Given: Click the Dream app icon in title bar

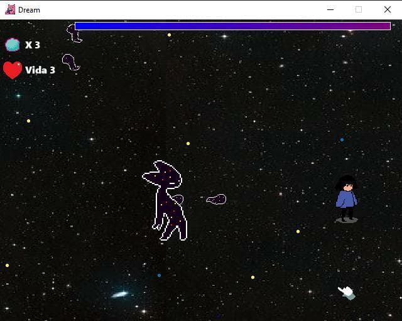Looking at the screenshot, I should pos(10,10).
